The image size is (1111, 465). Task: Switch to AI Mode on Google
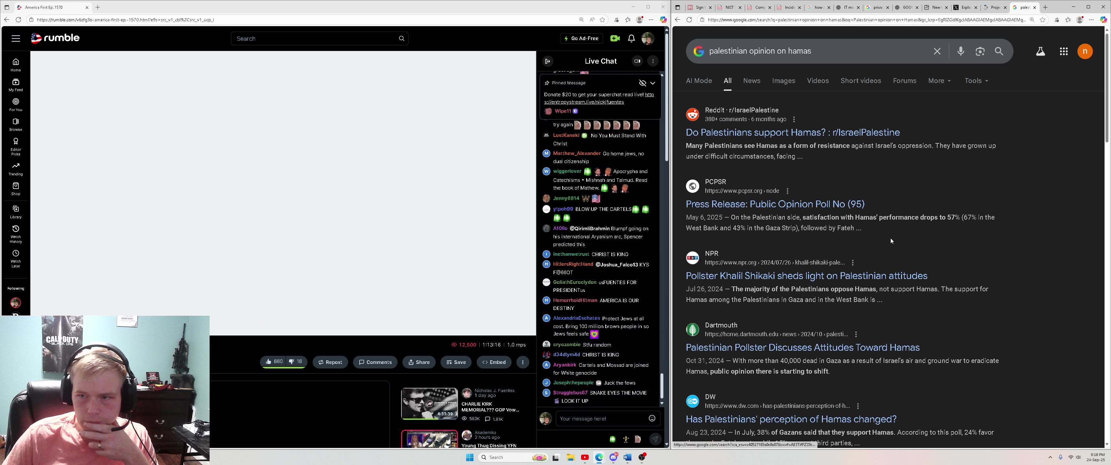point(699,81)
